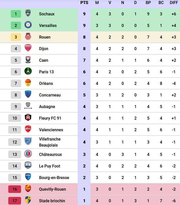Click the red rank 16 position badge
This screenshot has height=205, width=180.
coord(15,189)
